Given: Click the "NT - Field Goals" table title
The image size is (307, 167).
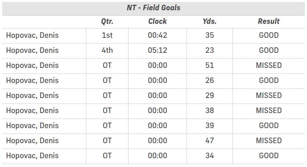Looking at the screenshot, I should (153, 8).
